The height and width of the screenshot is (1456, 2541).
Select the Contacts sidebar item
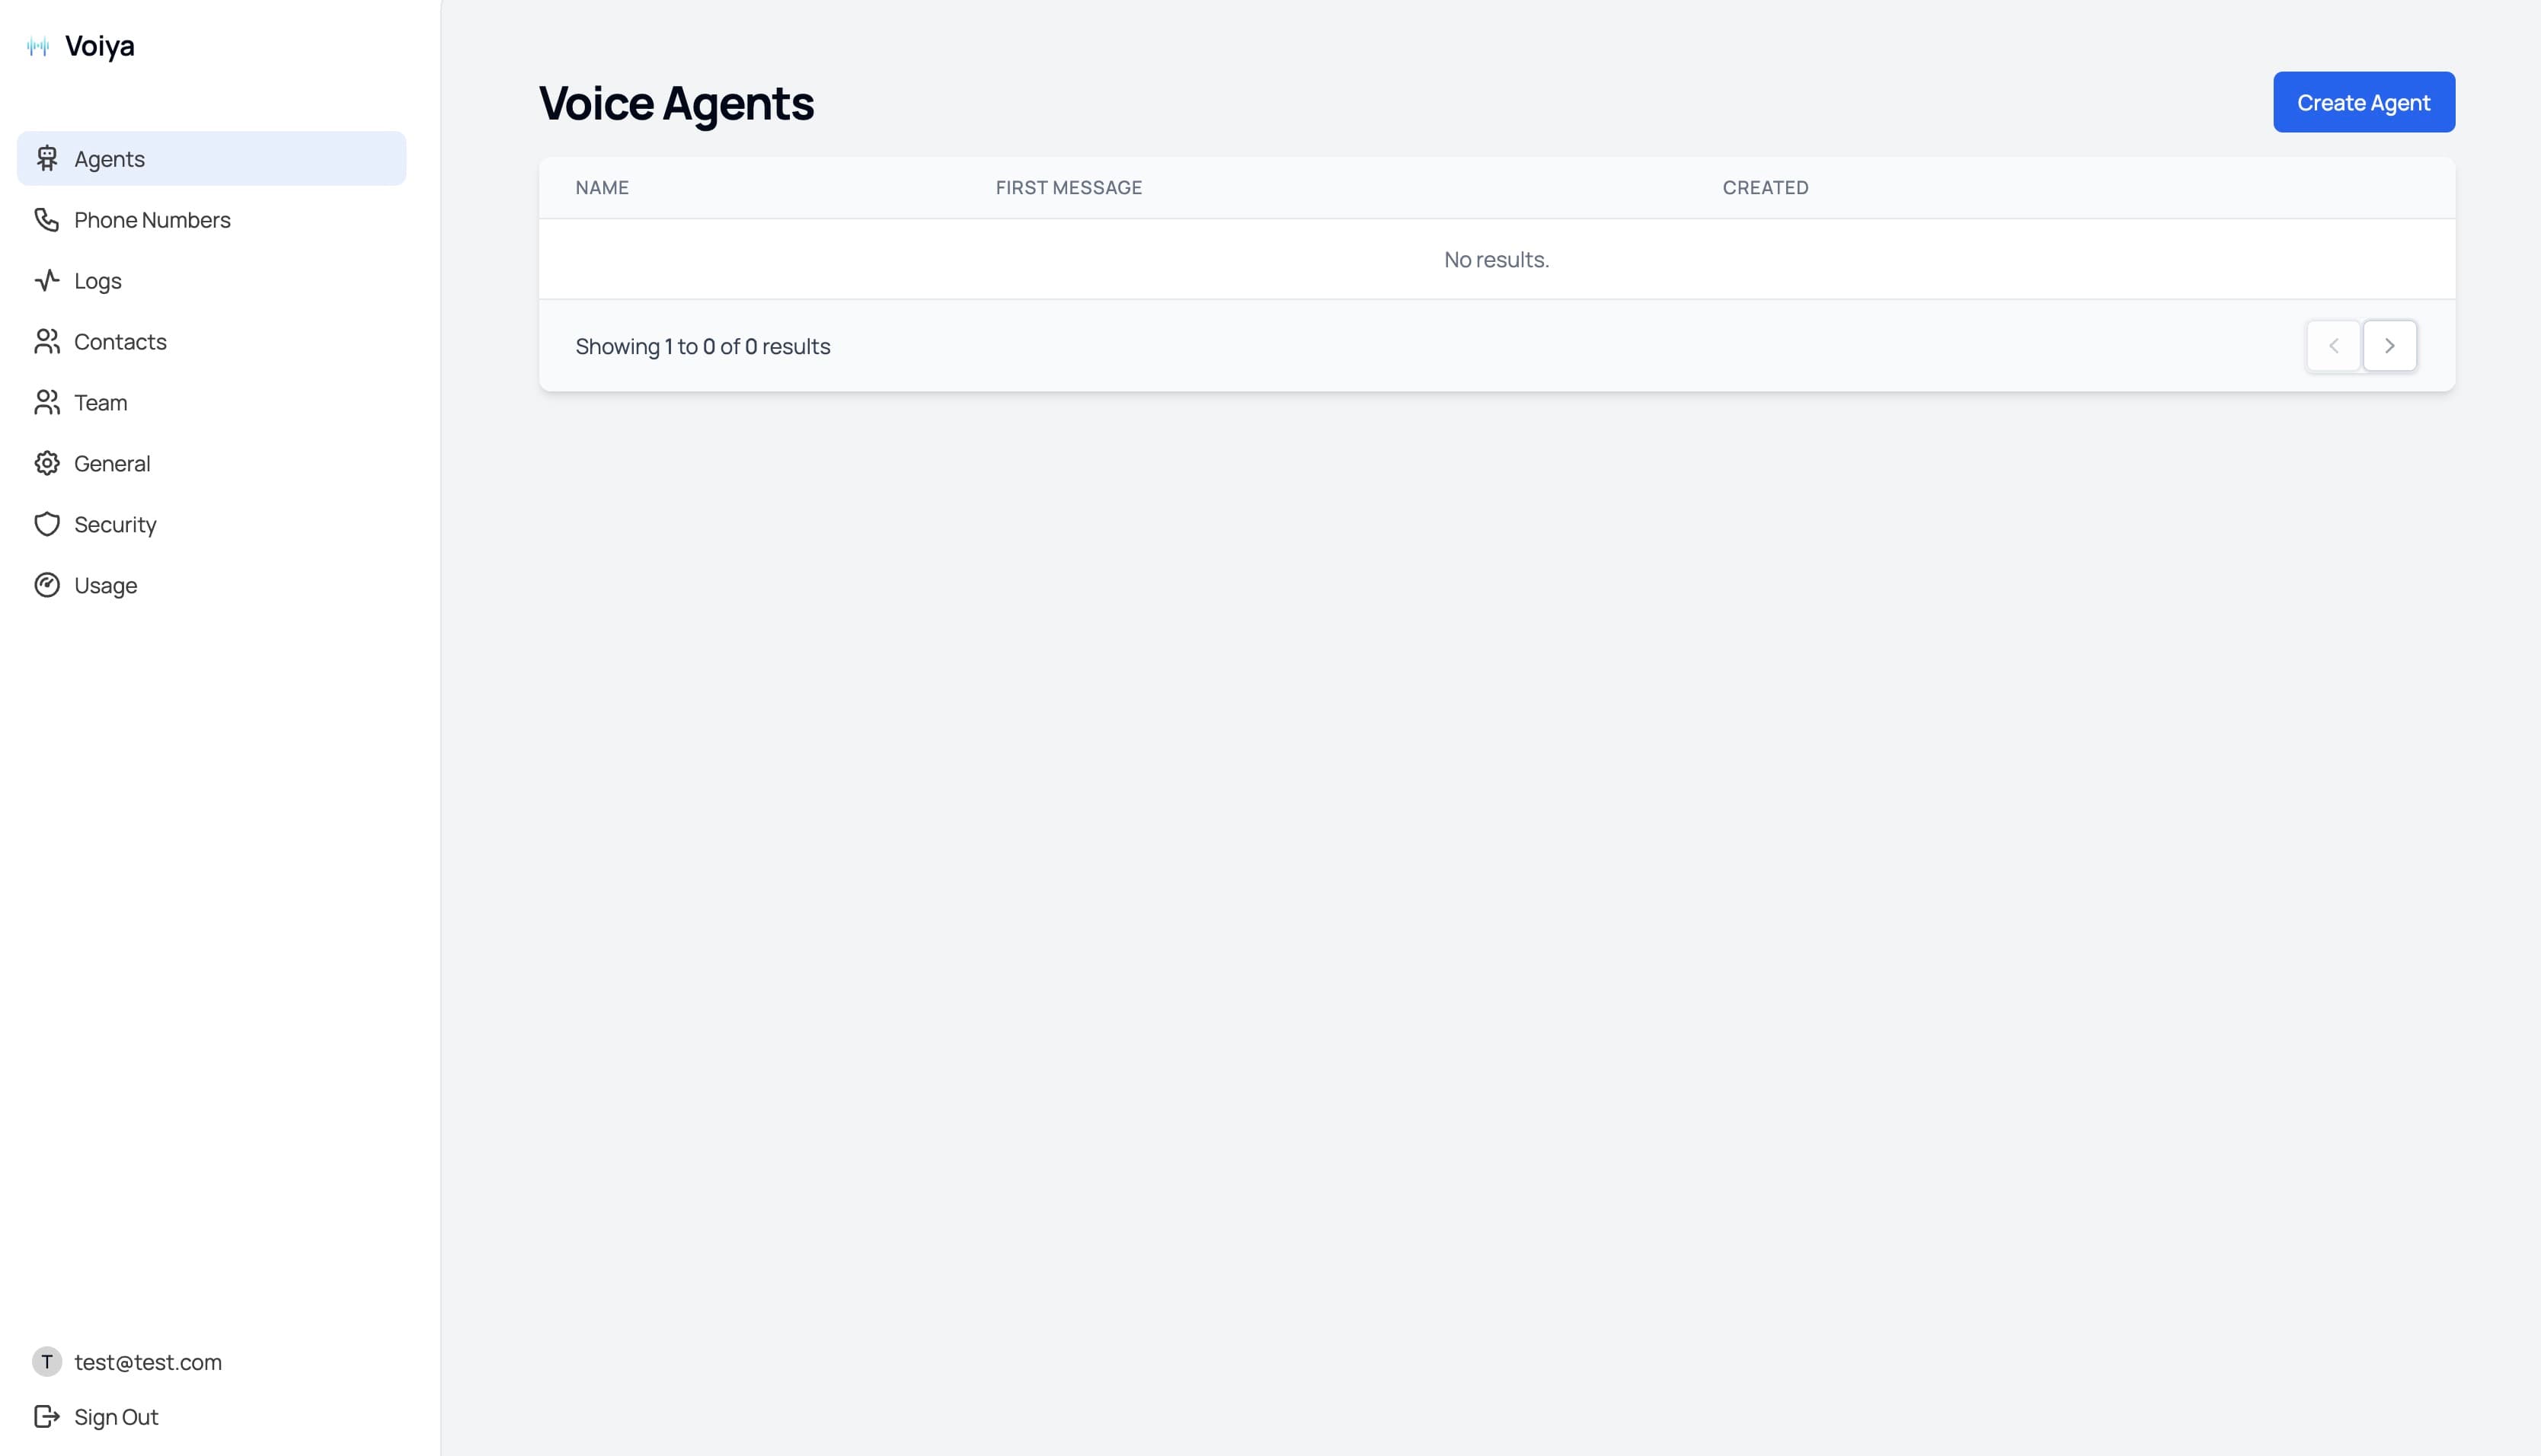click(x=212, y=341)
